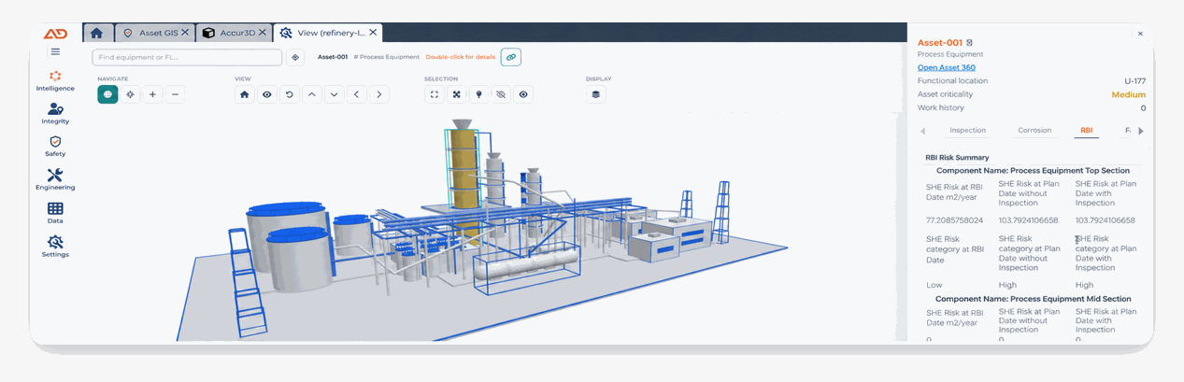Image resolution: width=1184 pixels, height=382 pixels.
Task: Click the icon beside Asset-001 title
Action: pyautogui.click(x=969, y=43)
